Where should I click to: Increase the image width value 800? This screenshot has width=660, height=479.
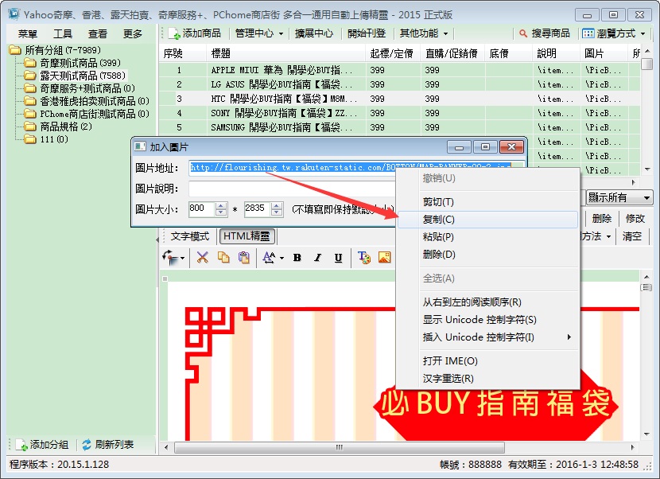pos(221,205)
